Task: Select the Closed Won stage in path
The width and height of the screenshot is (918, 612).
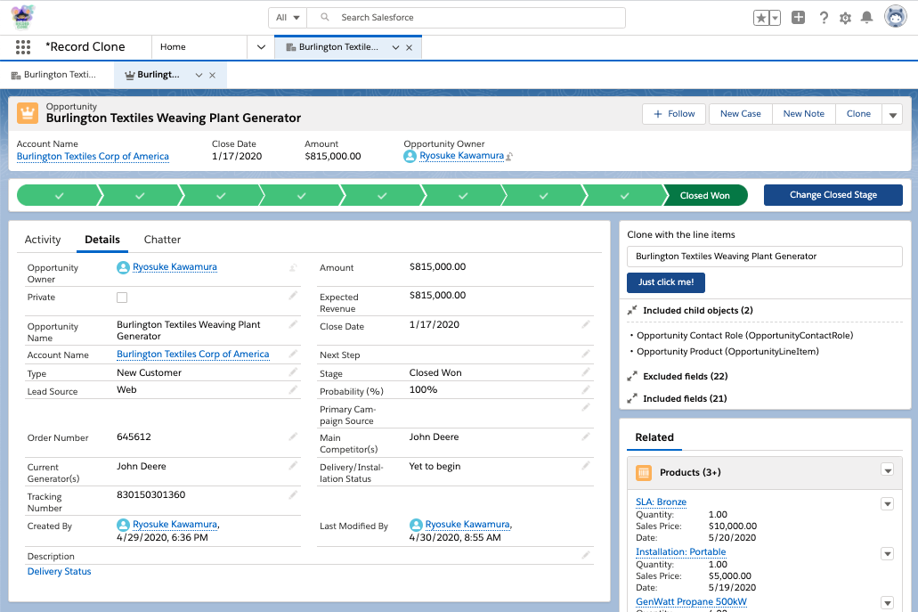Action: pos(705,196)
